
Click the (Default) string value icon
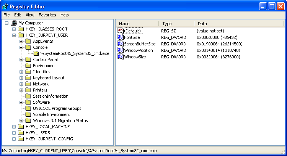point(121,31)
